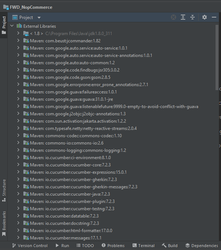Open the Terminal tool window

pos(144,246)
